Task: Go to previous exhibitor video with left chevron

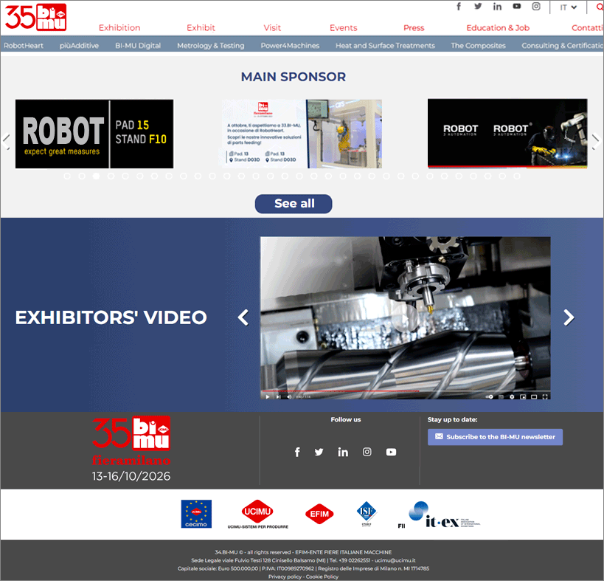Action: (243, 317)
